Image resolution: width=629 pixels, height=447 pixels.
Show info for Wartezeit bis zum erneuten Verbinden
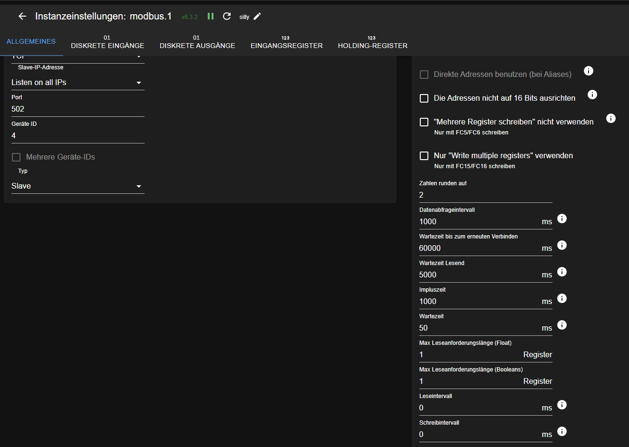562,245
